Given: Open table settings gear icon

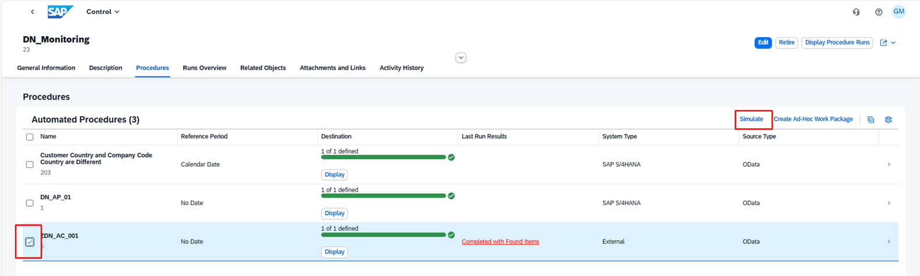Looking at the screenshot, I should 888,120.
